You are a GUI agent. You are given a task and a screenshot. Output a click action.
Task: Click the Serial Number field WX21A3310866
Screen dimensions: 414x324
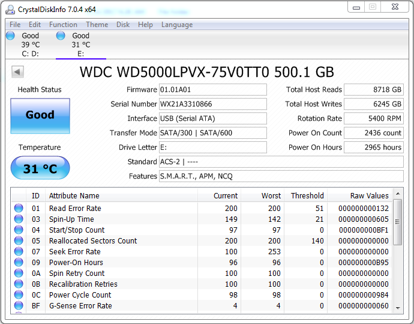click(213, 104)
